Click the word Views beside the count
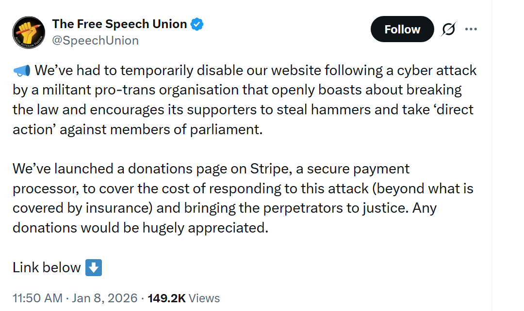 pos(204,298)
